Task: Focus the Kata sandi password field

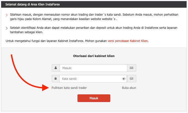Action: pyautogui.click(x=90, y=79)
